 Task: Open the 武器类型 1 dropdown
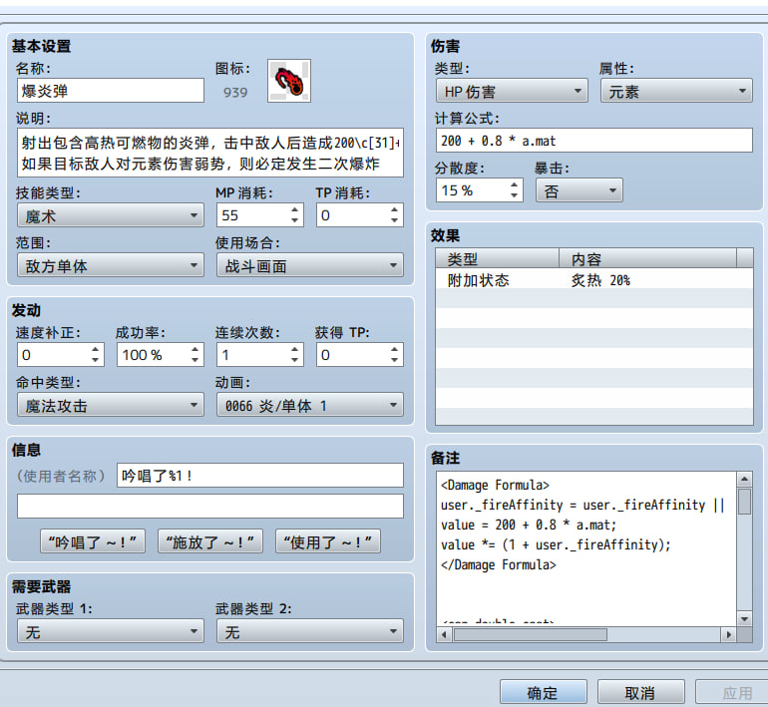coord(111,631)
